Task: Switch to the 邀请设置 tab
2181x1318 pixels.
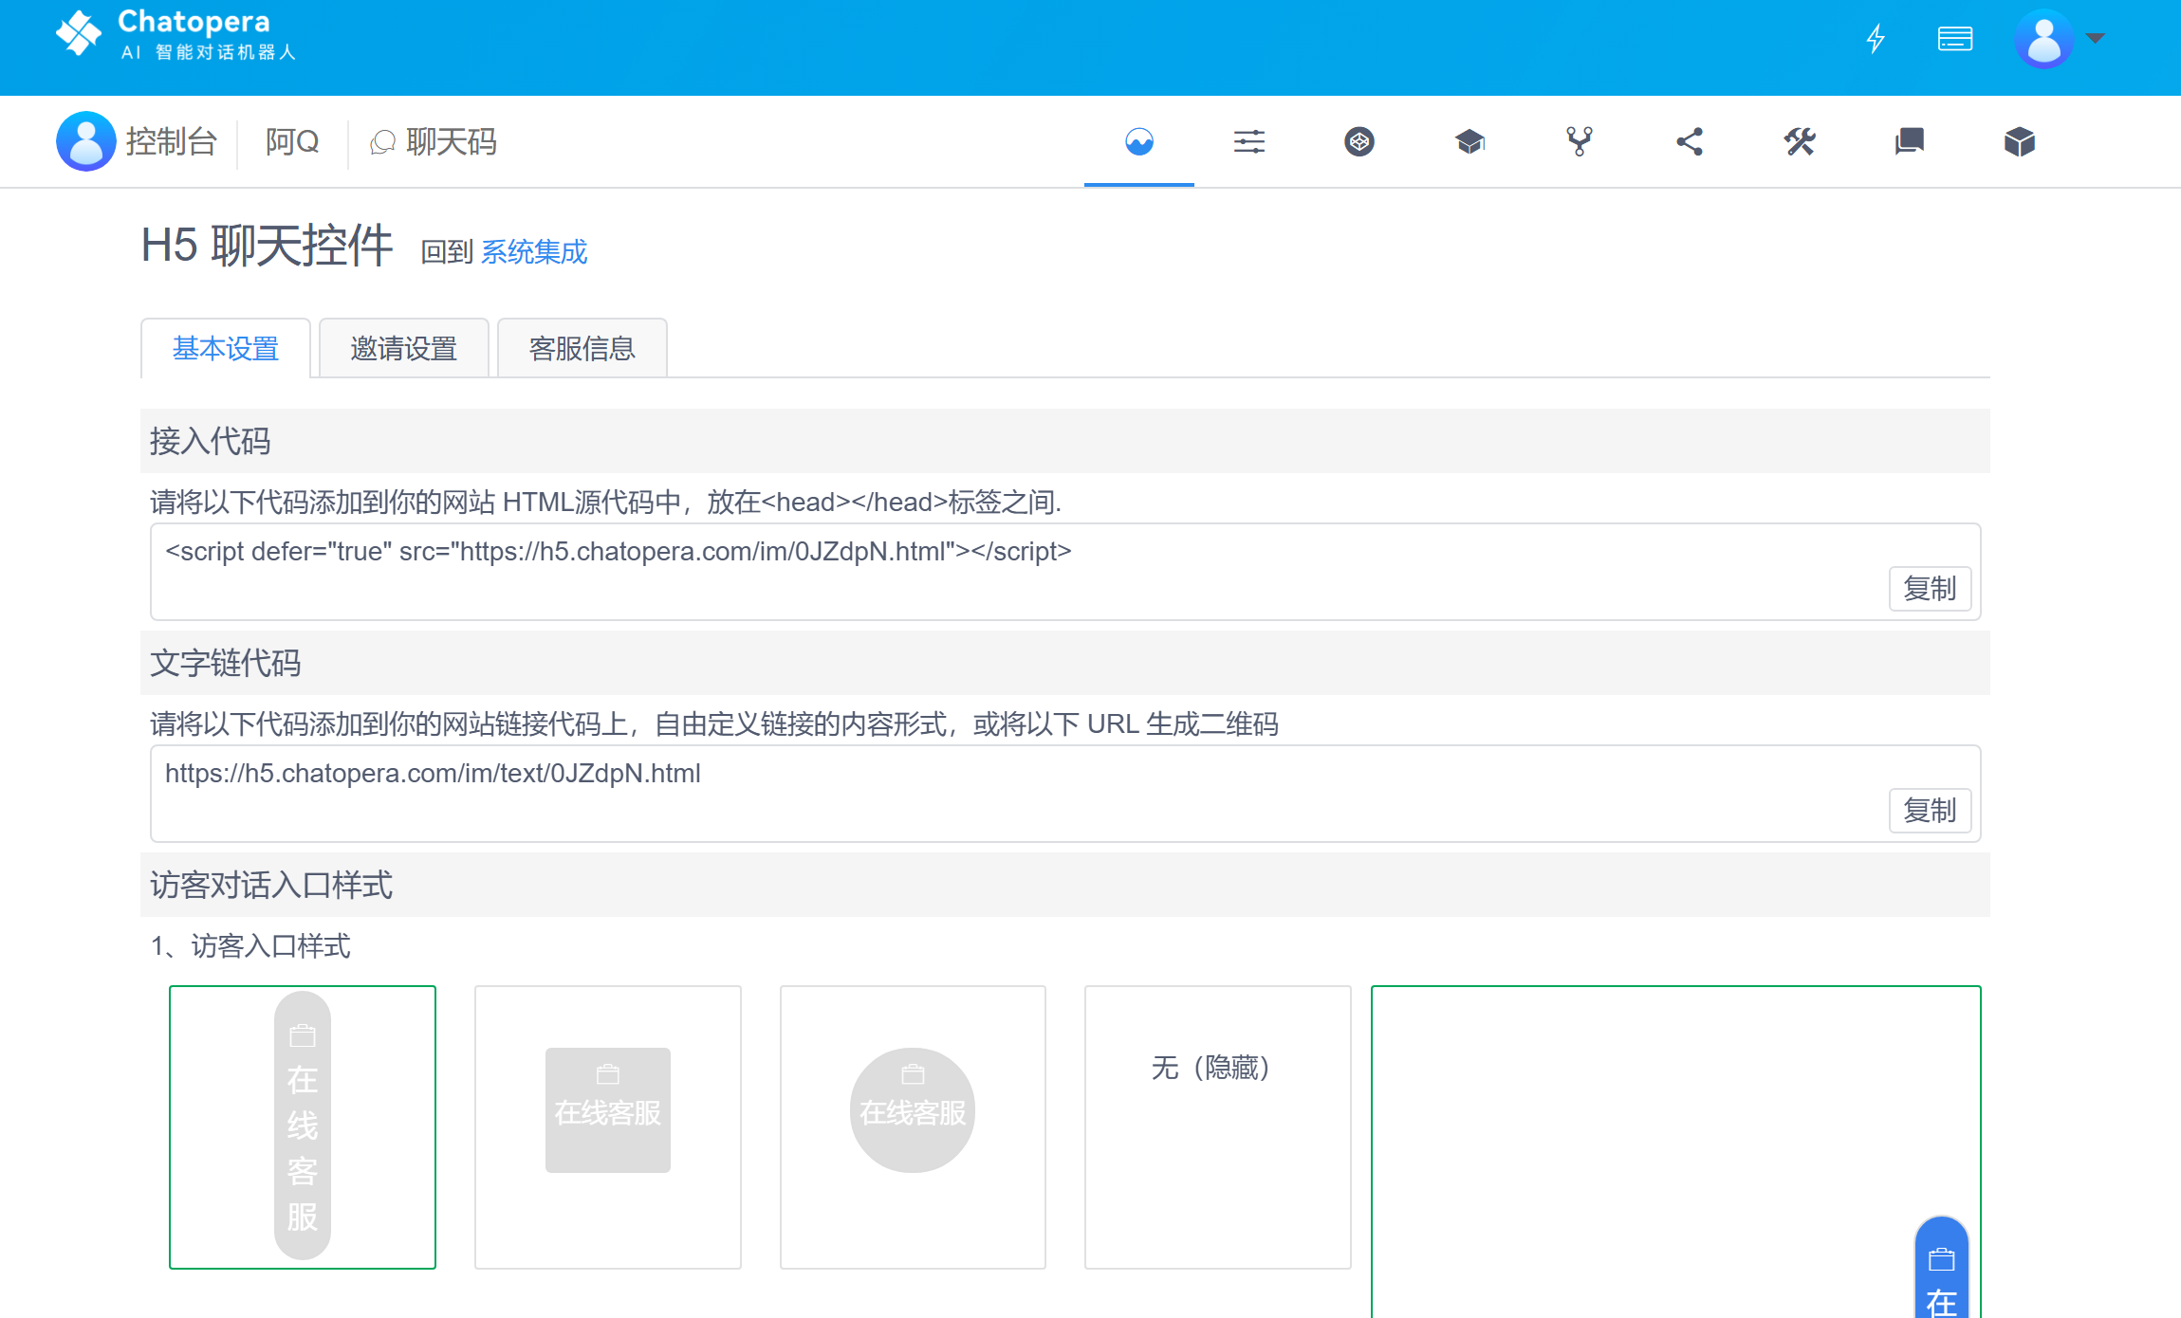Action: click(404, 348)
